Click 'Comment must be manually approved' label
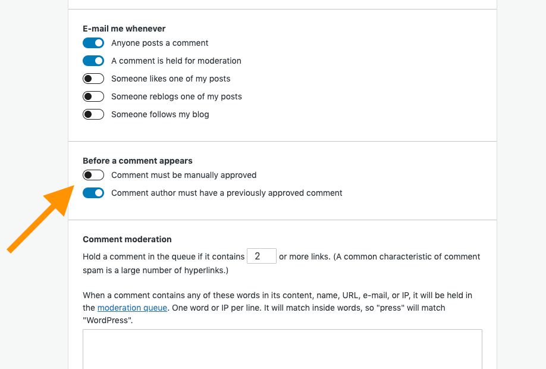This screenshot has height=369, width=546. [x=184, y=175]
